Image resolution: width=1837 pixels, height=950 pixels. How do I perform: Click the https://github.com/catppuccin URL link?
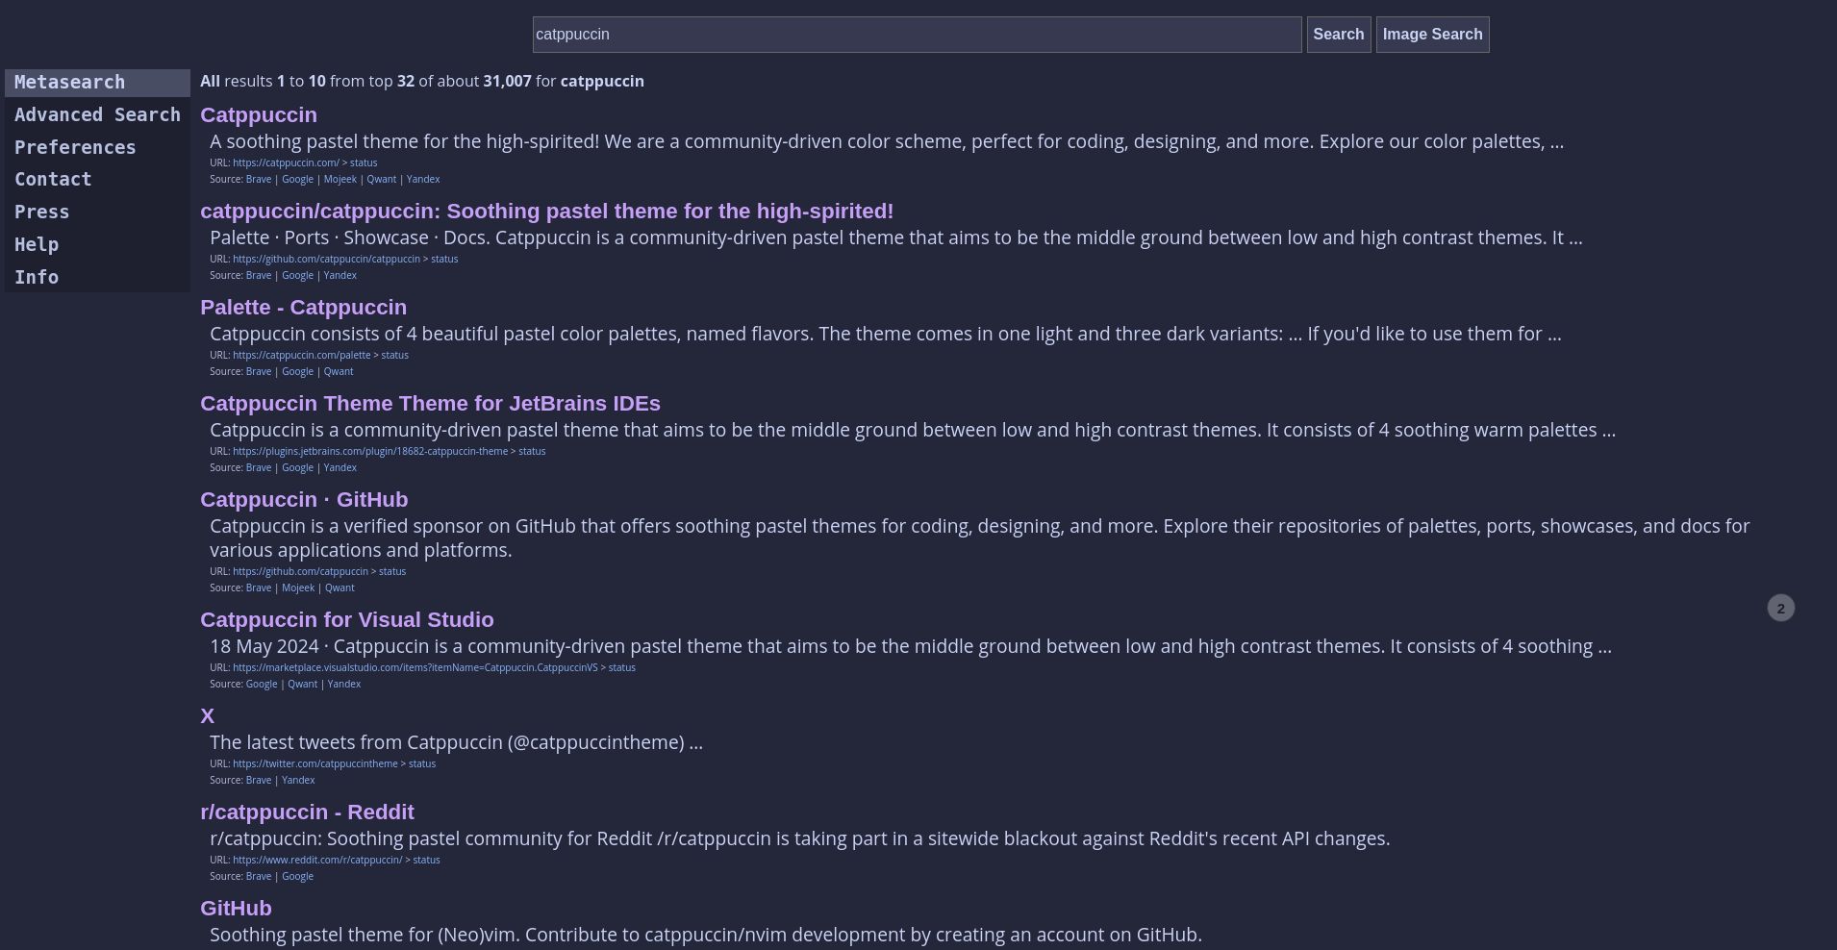[300, 571]
